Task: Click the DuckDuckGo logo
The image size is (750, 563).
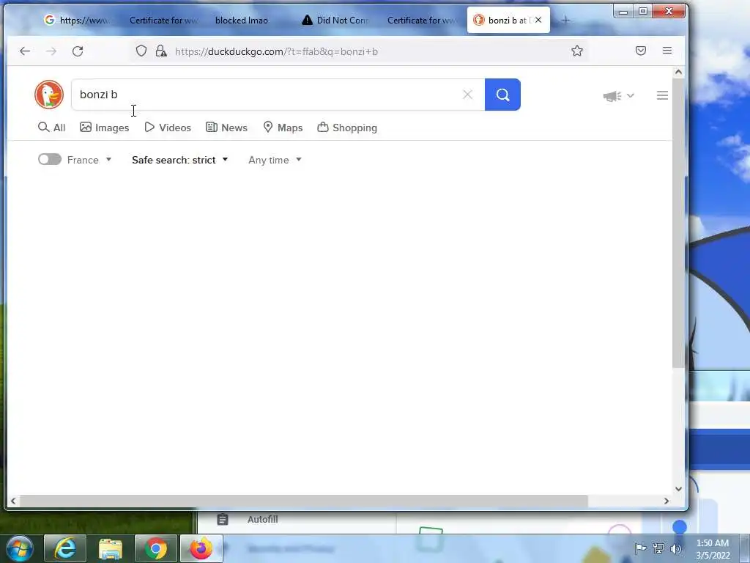Action: (x=49, y=95)
